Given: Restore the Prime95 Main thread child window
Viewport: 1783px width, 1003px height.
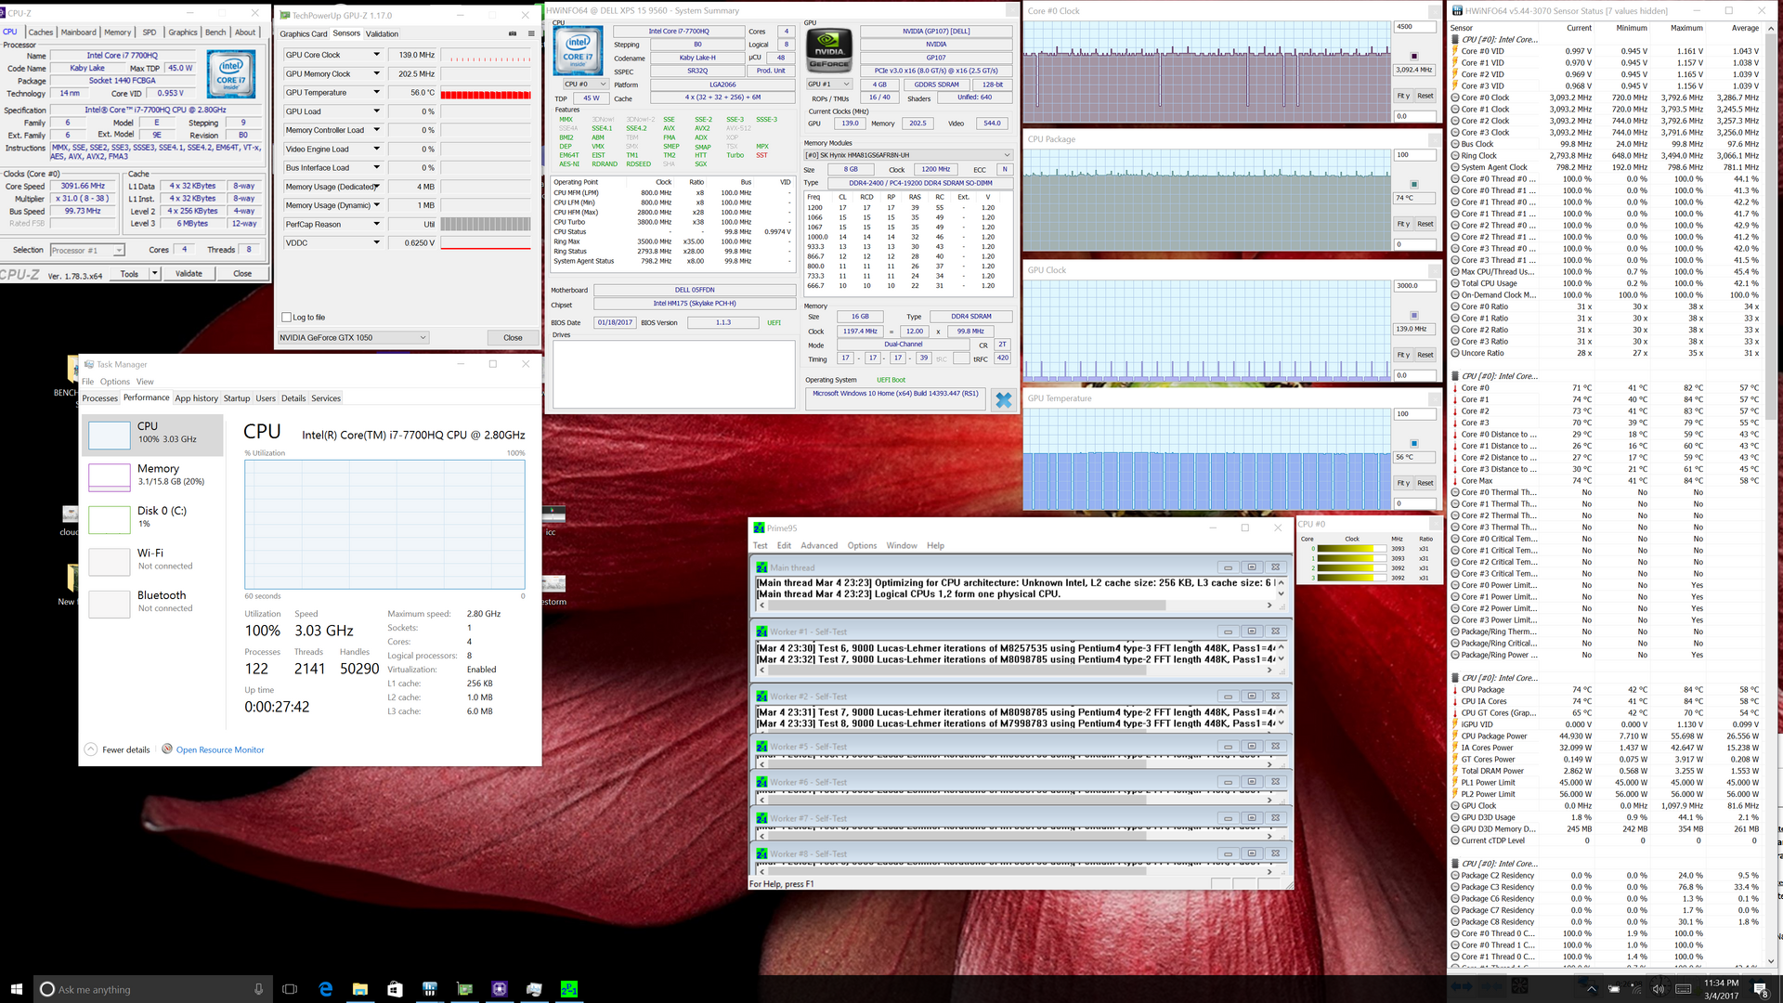Looking at the screenshot, I should tap(1251, 567).
